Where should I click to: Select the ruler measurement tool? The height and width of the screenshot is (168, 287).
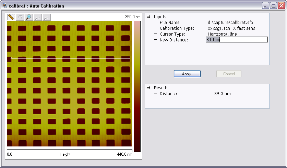[11, 17]
